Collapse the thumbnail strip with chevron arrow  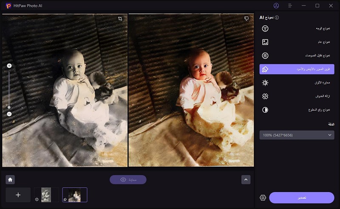click(246, 180)
